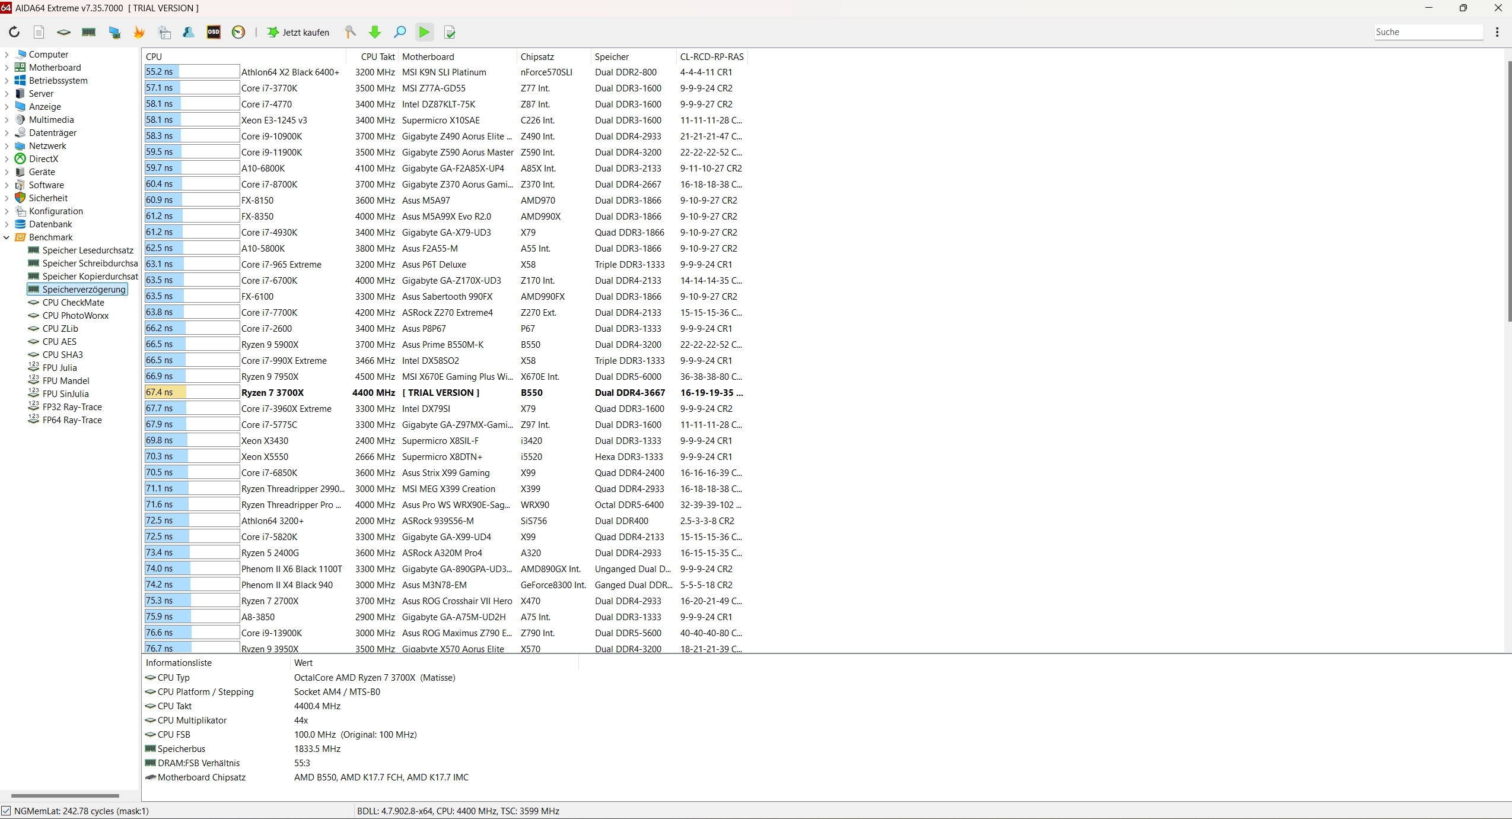Select Sicherheit in the tree
The image size is (1512, 819).
[x=48, y=198]
